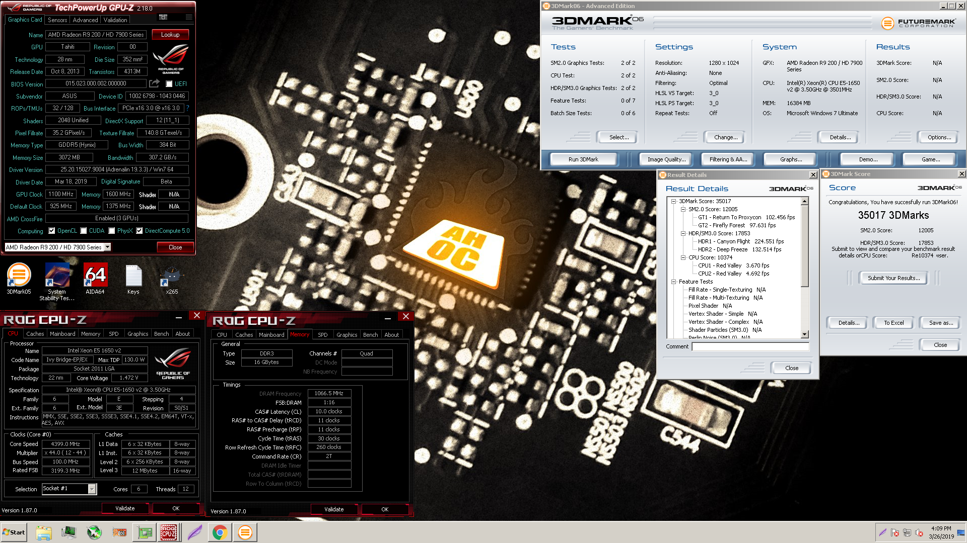The height and width of the screenshot is (543, 967).
Task: Click the green jet sphere taskbar icon
Action: 94,532
